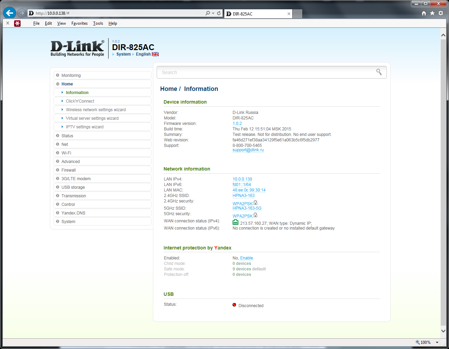The width and height of the screenshot is (449, 349).
Task: Expand the Firewall sidebar section
Action: pos(68,170)
